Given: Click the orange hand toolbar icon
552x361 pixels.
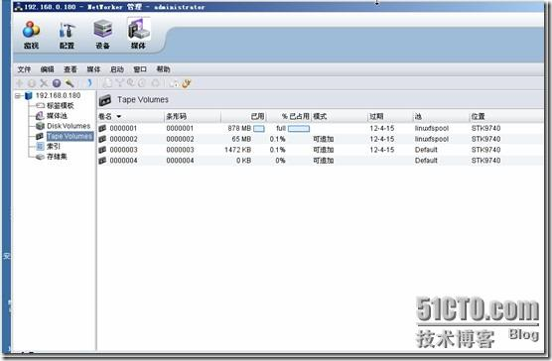Looking at the screenshot, I should pos(187,83).
